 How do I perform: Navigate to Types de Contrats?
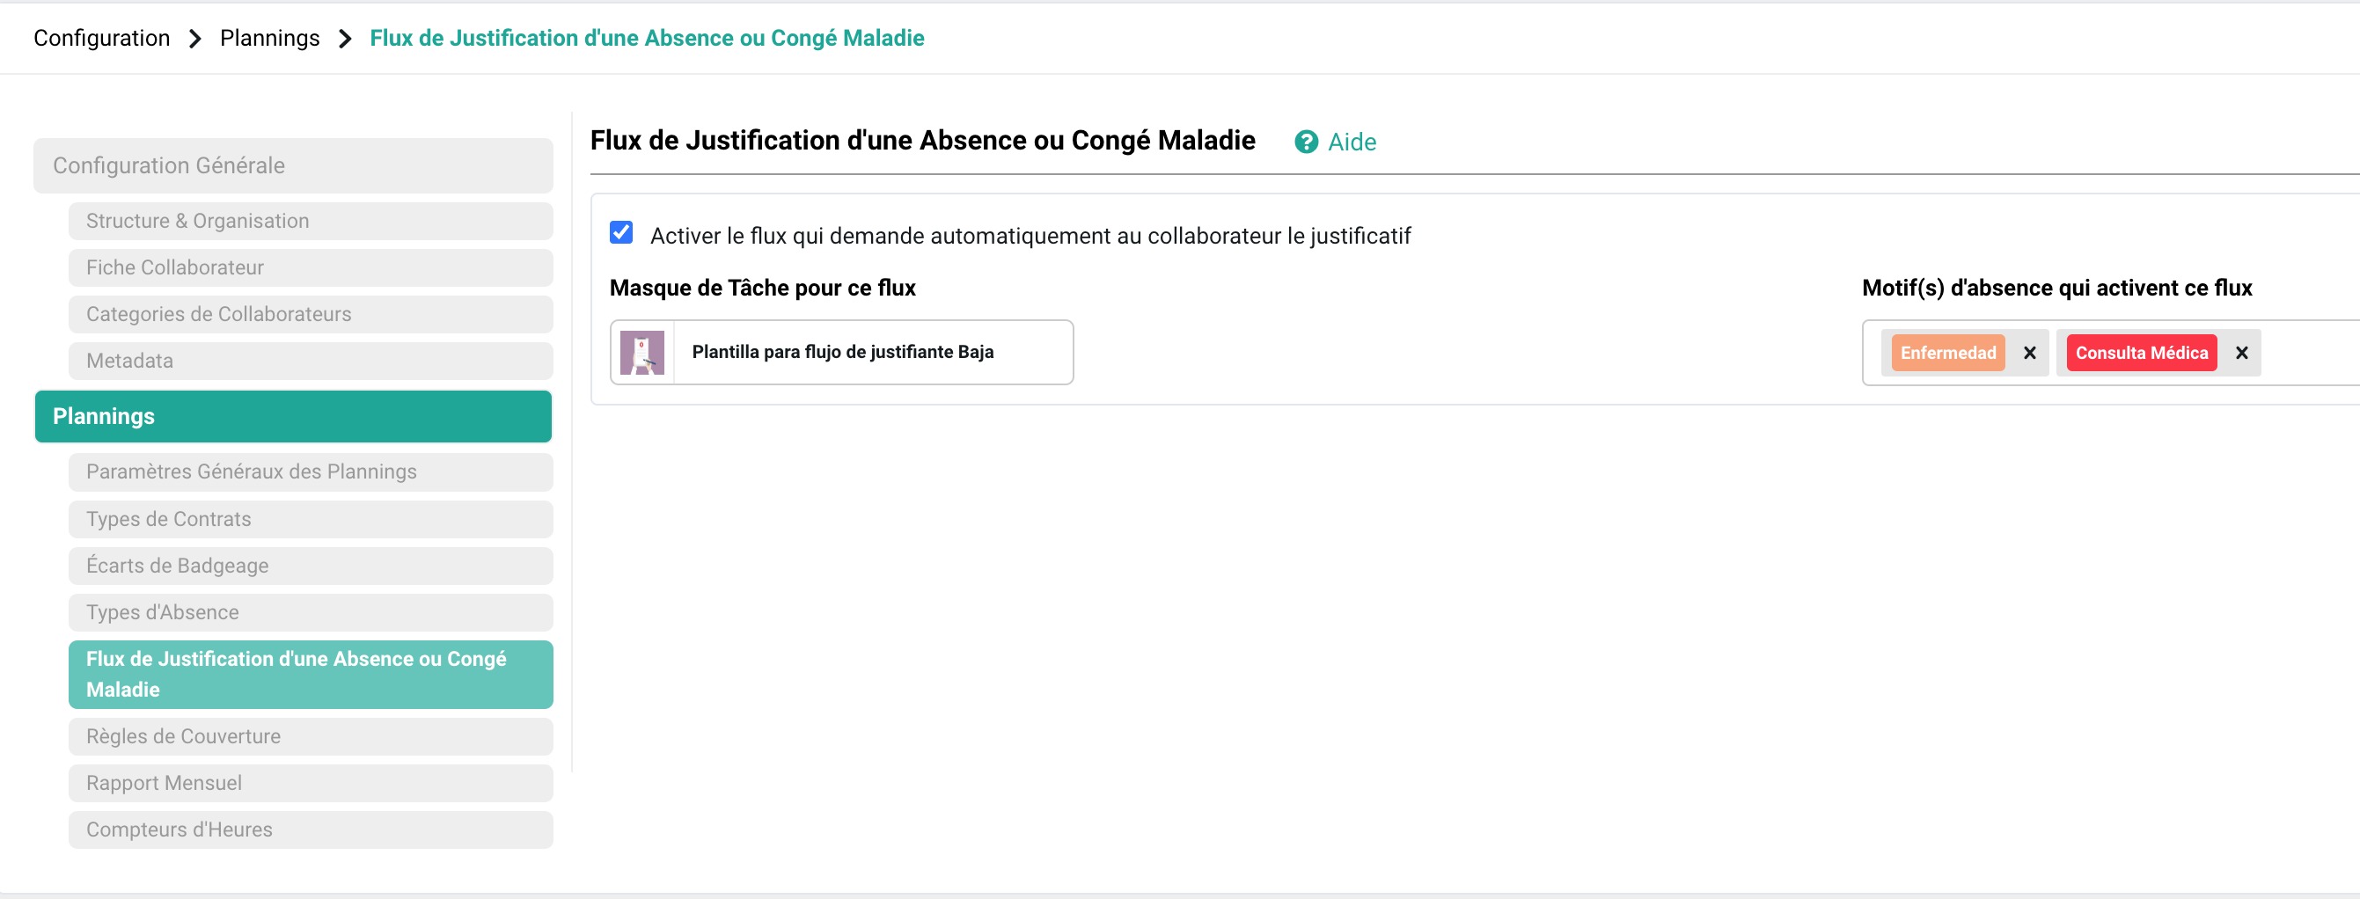(x=311, y=519)
